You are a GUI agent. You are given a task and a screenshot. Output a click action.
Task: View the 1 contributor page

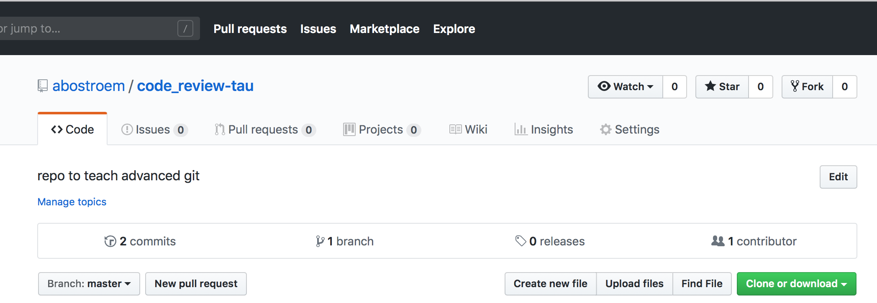pos(754,241)
